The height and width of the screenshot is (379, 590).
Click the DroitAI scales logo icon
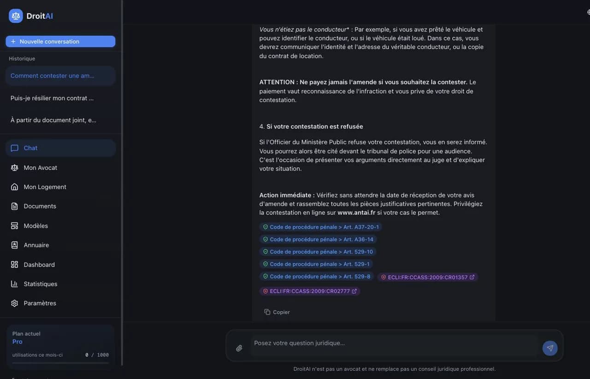(x=16, y=16)
